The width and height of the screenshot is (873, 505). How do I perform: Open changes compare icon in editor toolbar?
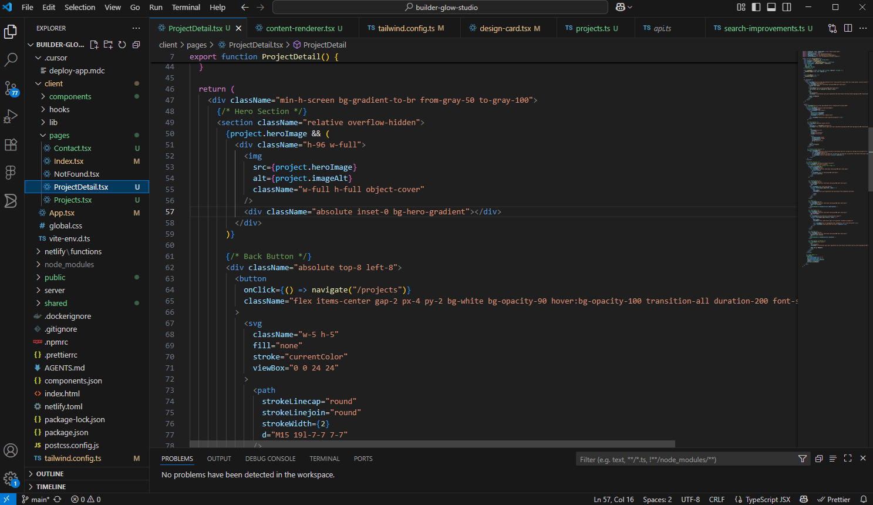[832, 28]
